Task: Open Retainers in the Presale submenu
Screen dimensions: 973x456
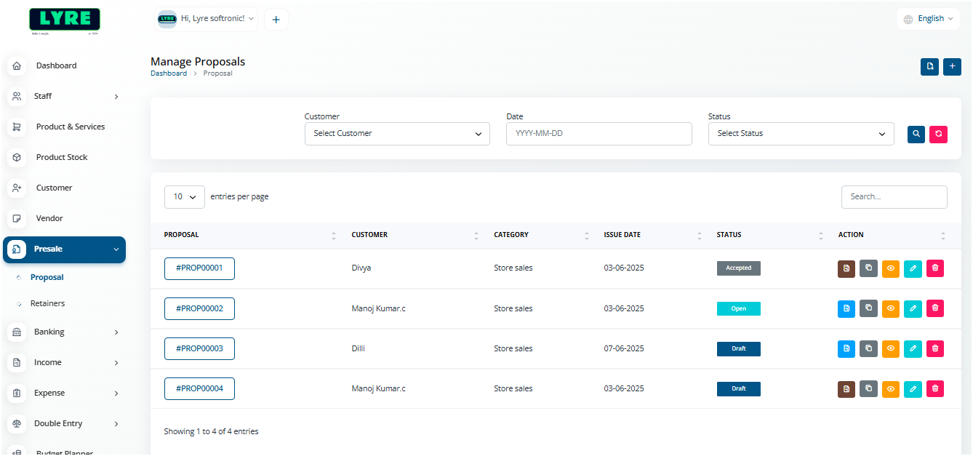Action: (47, 303)
